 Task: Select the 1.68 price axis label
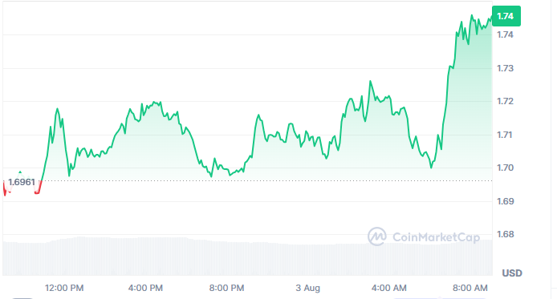click(x=505, y=234)
